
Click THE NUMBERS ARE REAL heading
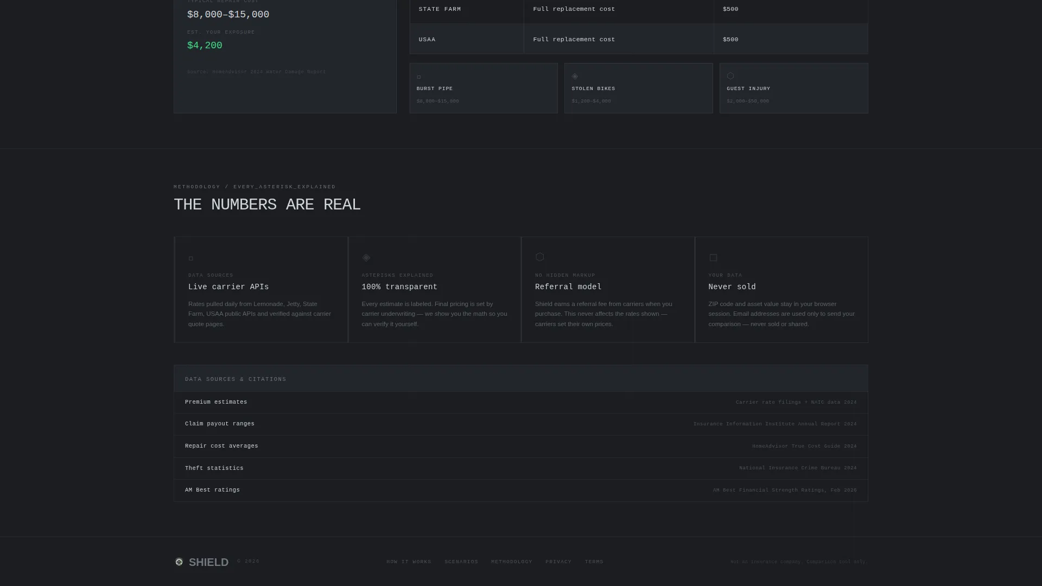point(267,205)
